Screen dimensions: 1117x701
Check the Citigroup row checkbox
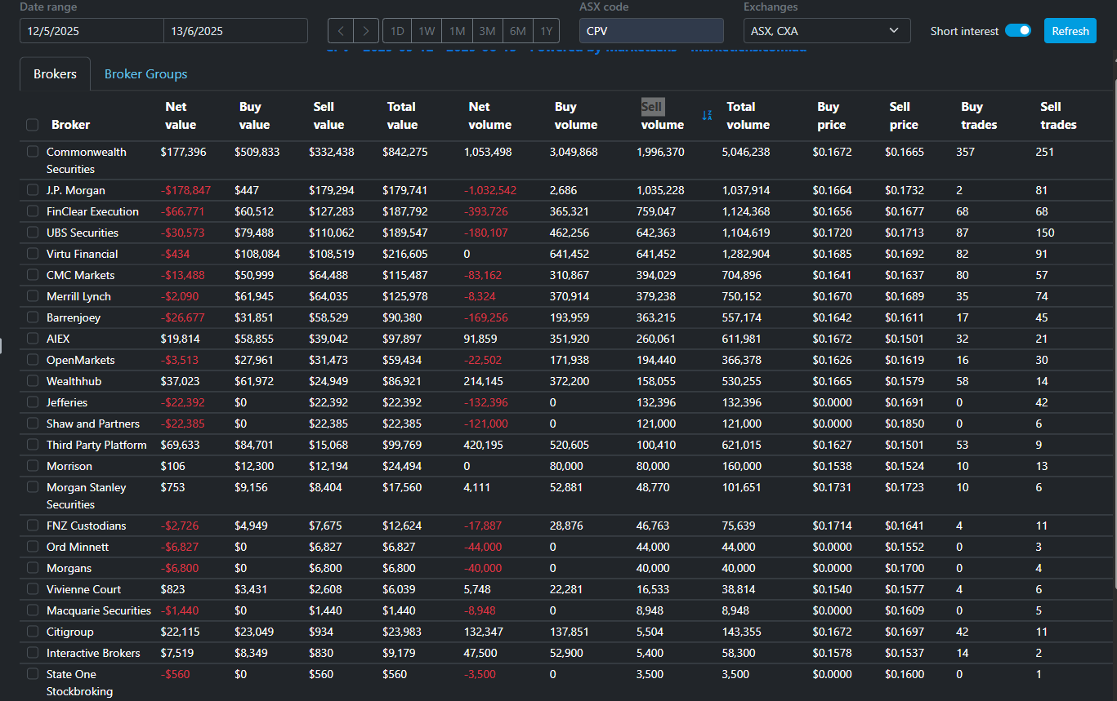pyautogui.click(x=33, y=632)
